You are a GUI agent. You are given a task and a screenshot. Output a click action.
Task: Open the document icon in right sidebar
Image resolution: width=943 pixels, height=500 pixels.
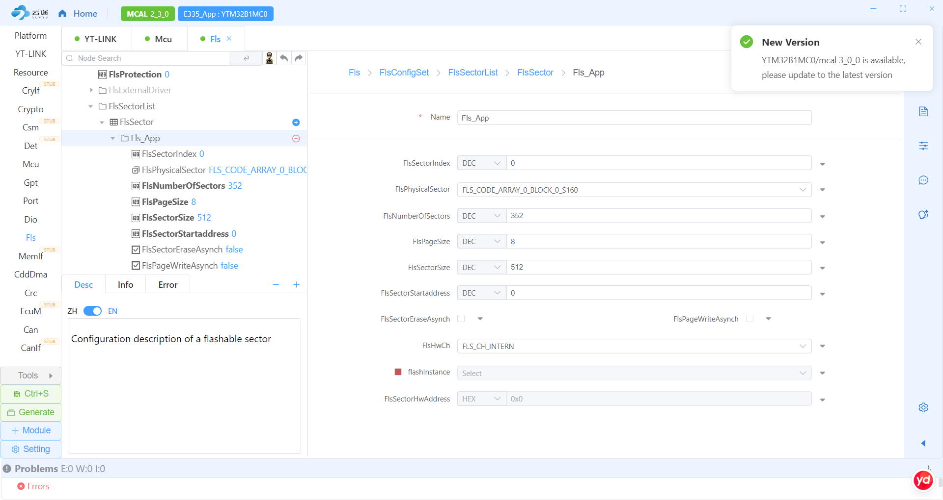click(x=923, y=112)
